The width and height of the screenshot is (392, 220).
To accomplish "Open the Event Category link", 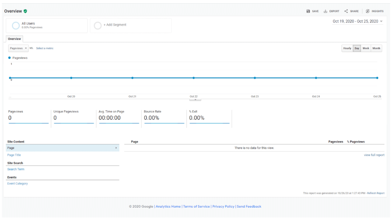I will [x=17, y=184].
